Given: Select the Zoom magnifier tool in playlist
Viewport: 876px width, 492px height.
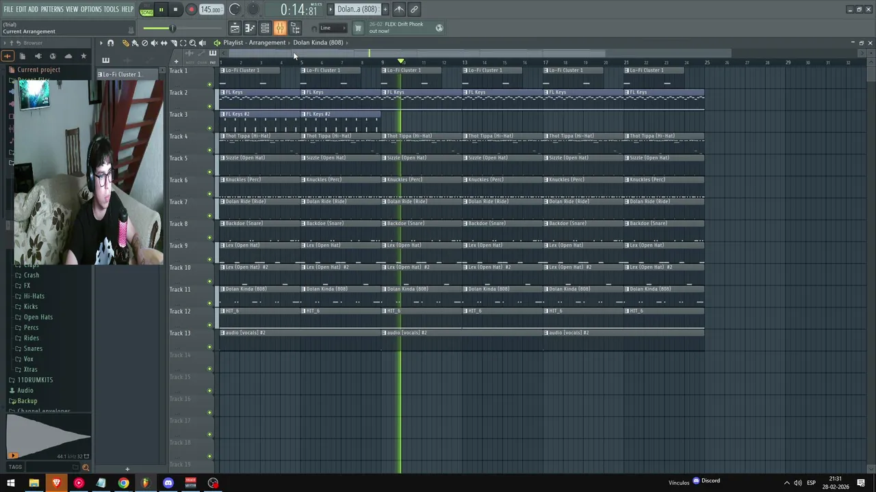Looking at the screenshot, I should [192, 42].
